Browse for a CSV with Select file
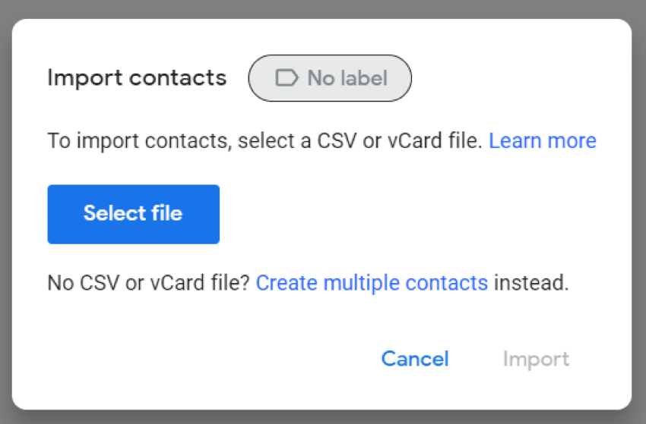 (x=133, y=214)
